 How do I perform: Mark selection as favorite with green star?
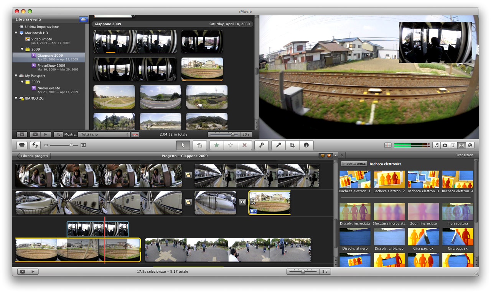tap(217, 145)
